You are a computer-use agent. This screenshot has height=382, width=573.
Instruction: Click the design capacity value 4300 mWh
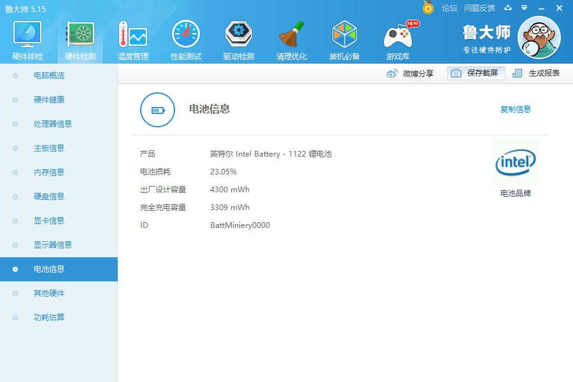[x=229, y=190]
